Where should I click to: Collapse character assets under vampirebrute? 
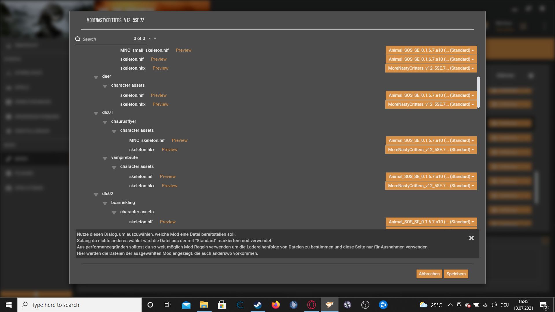114,167
